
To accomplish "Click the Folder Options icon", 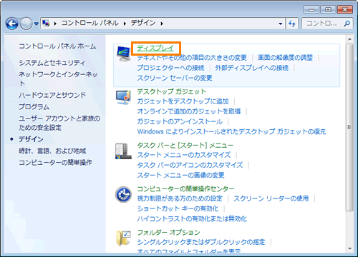I will [123, 238].
